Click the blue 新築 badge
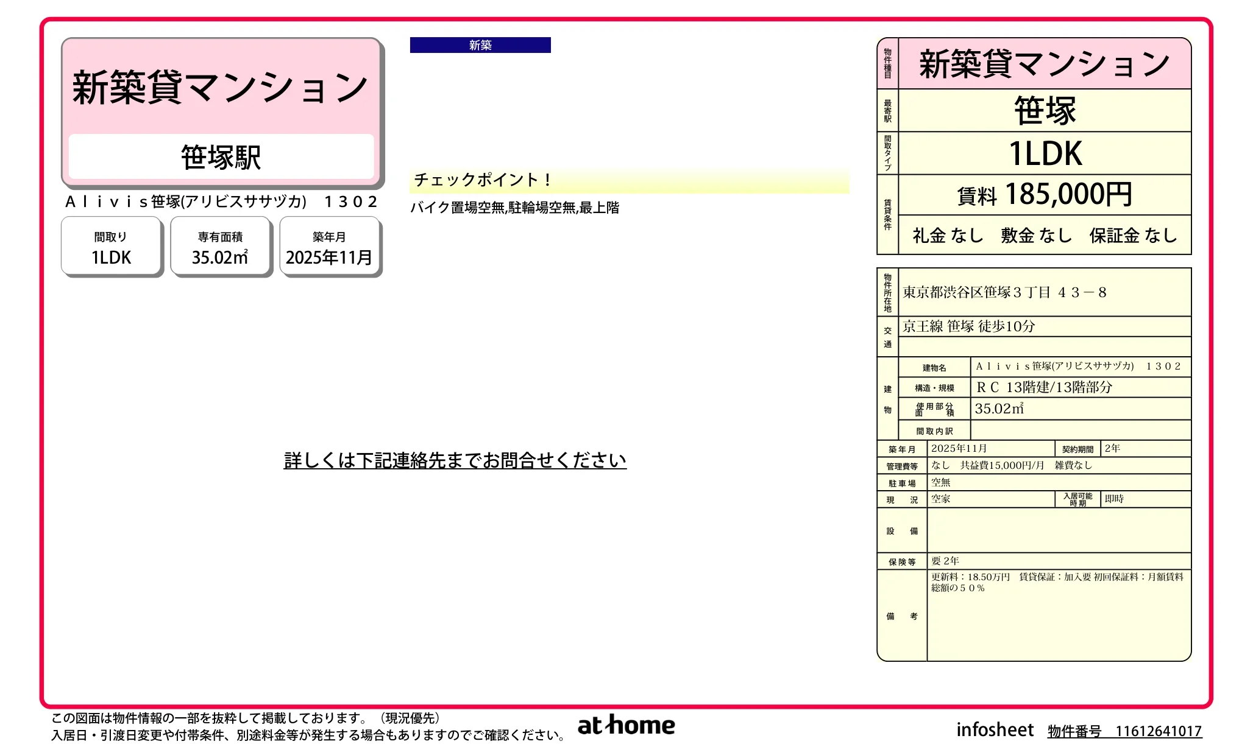Image resolution: width=1253 pixels, height=744 pixels. [x=480, y=45]
